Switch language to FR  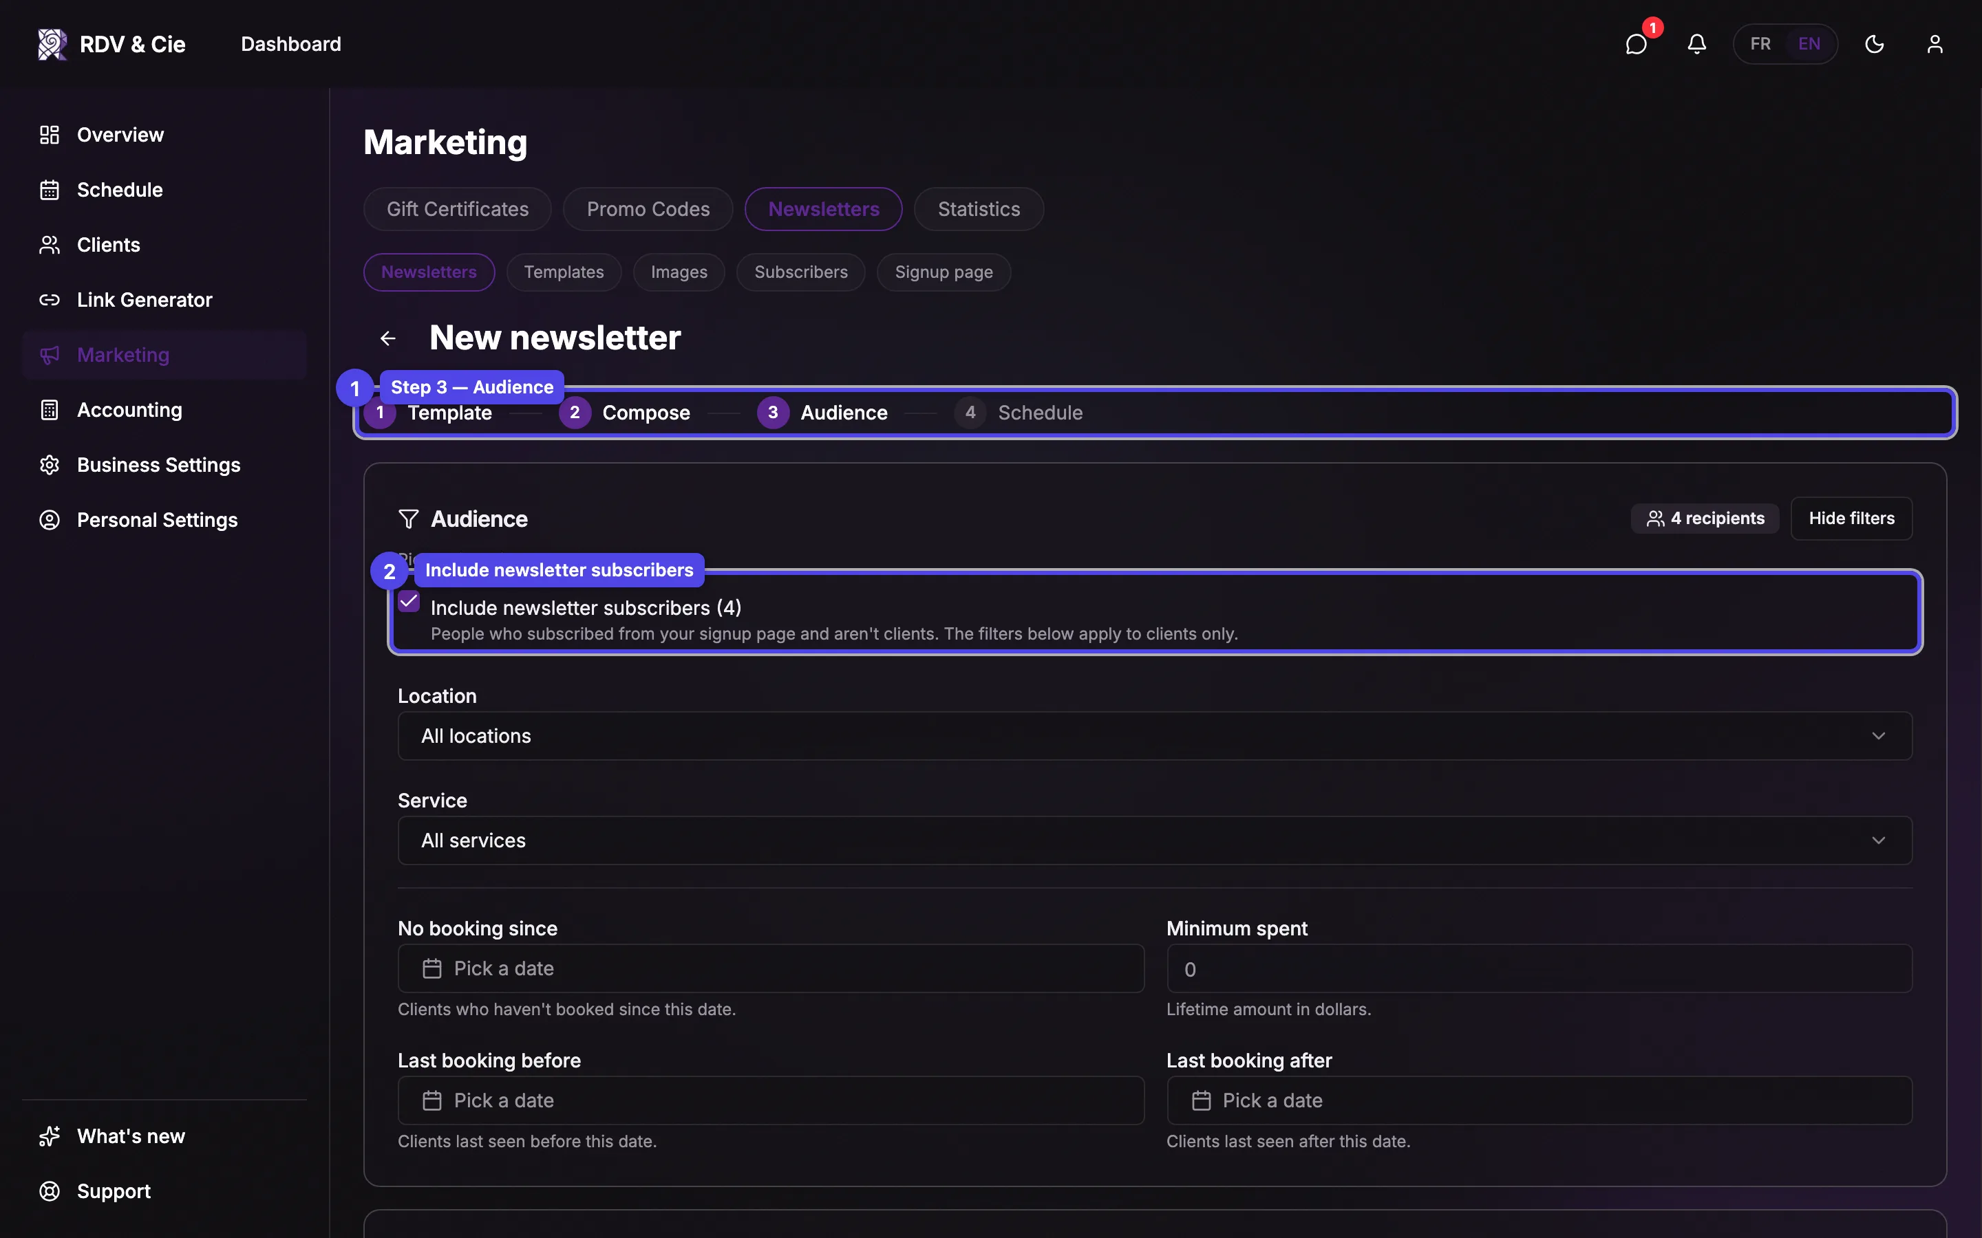(1760, 43)
